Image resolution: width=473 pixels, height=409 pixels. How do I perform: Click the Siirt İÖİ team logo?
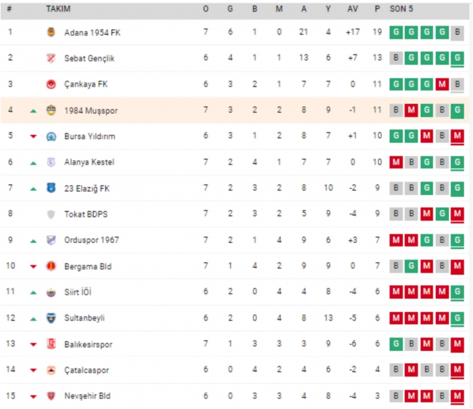51,292
